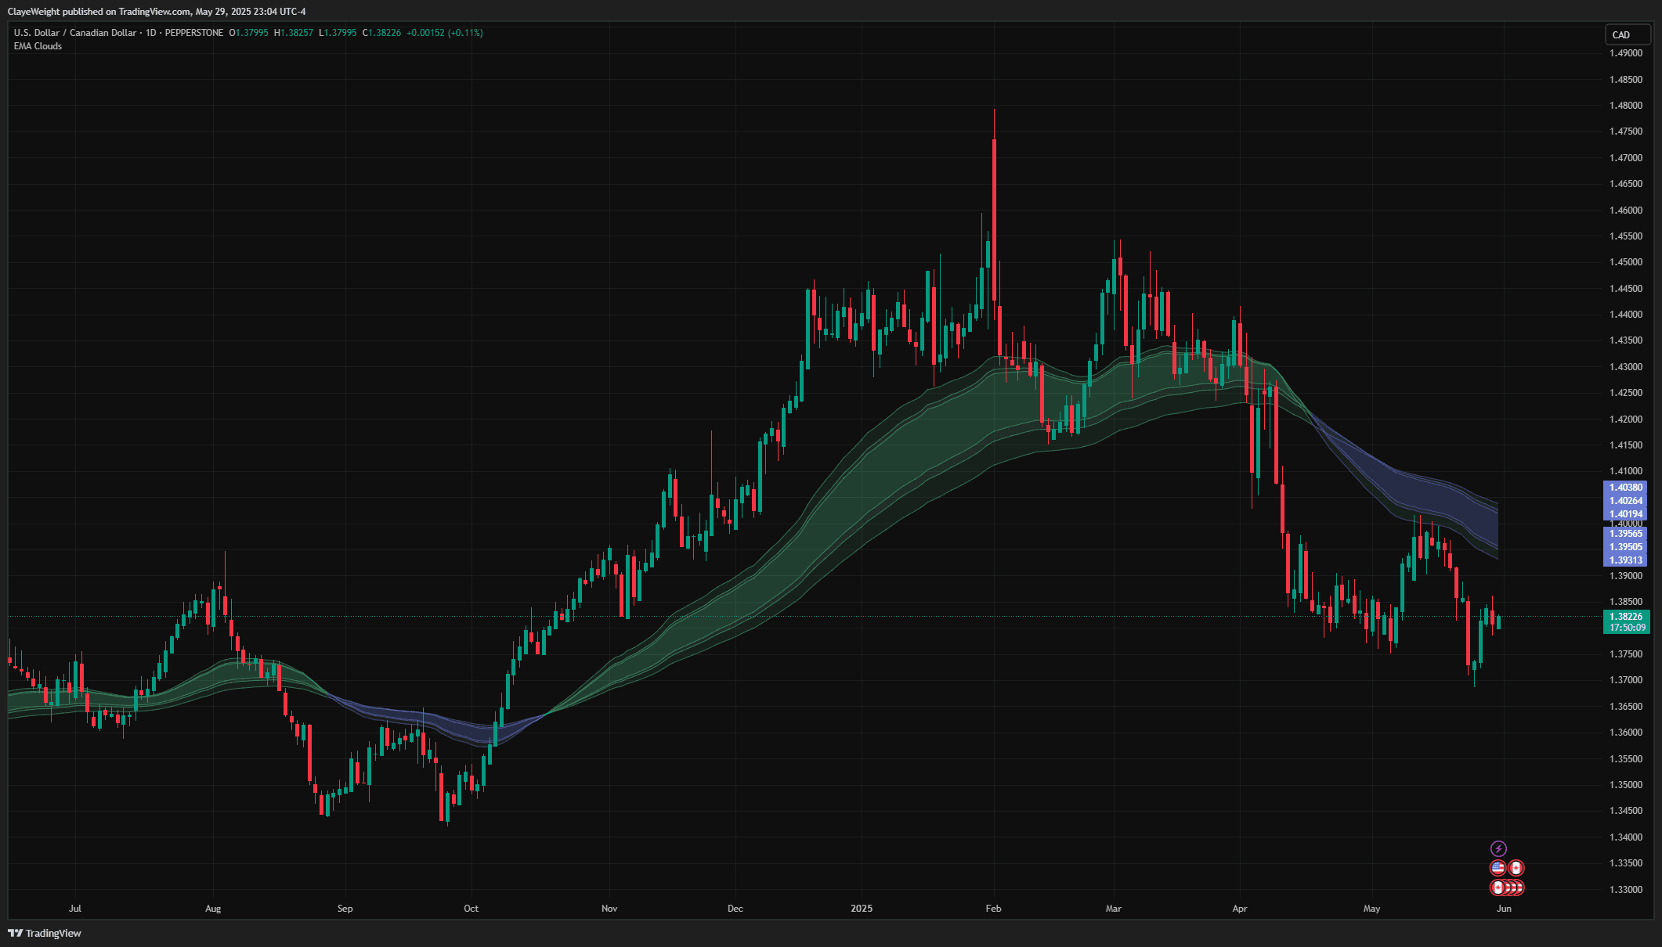Click the EMA Clouds indicator label
This screenshot has height=947, width=1662.
point(38,45)
